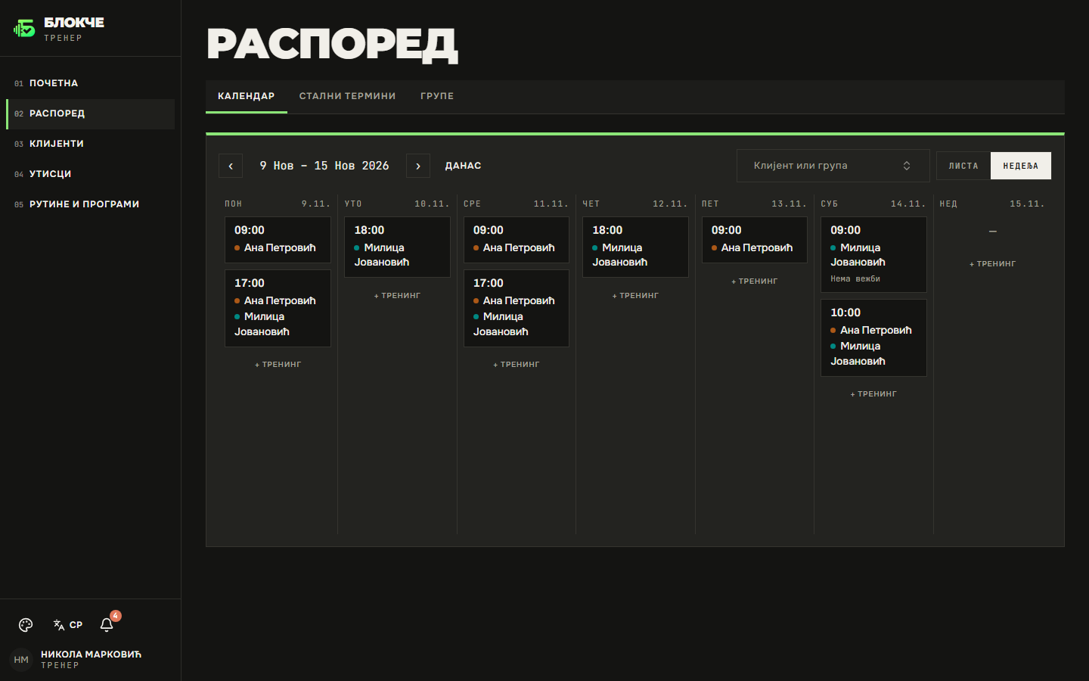Open Wednesday 17:00 session card

coord(517,308)
